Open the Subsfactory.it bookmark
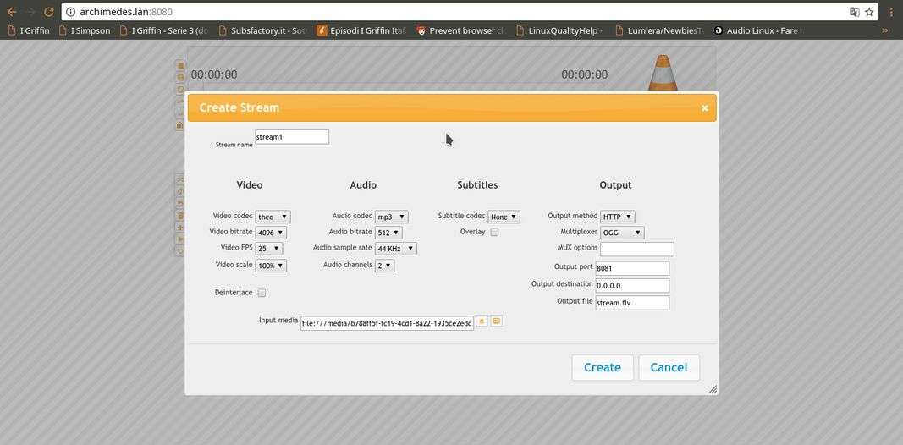The image size is (903, 445). coord(263,30)
